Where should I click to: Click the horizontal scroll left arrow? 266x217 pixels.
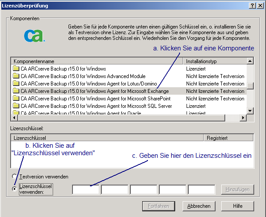point(14,117)
